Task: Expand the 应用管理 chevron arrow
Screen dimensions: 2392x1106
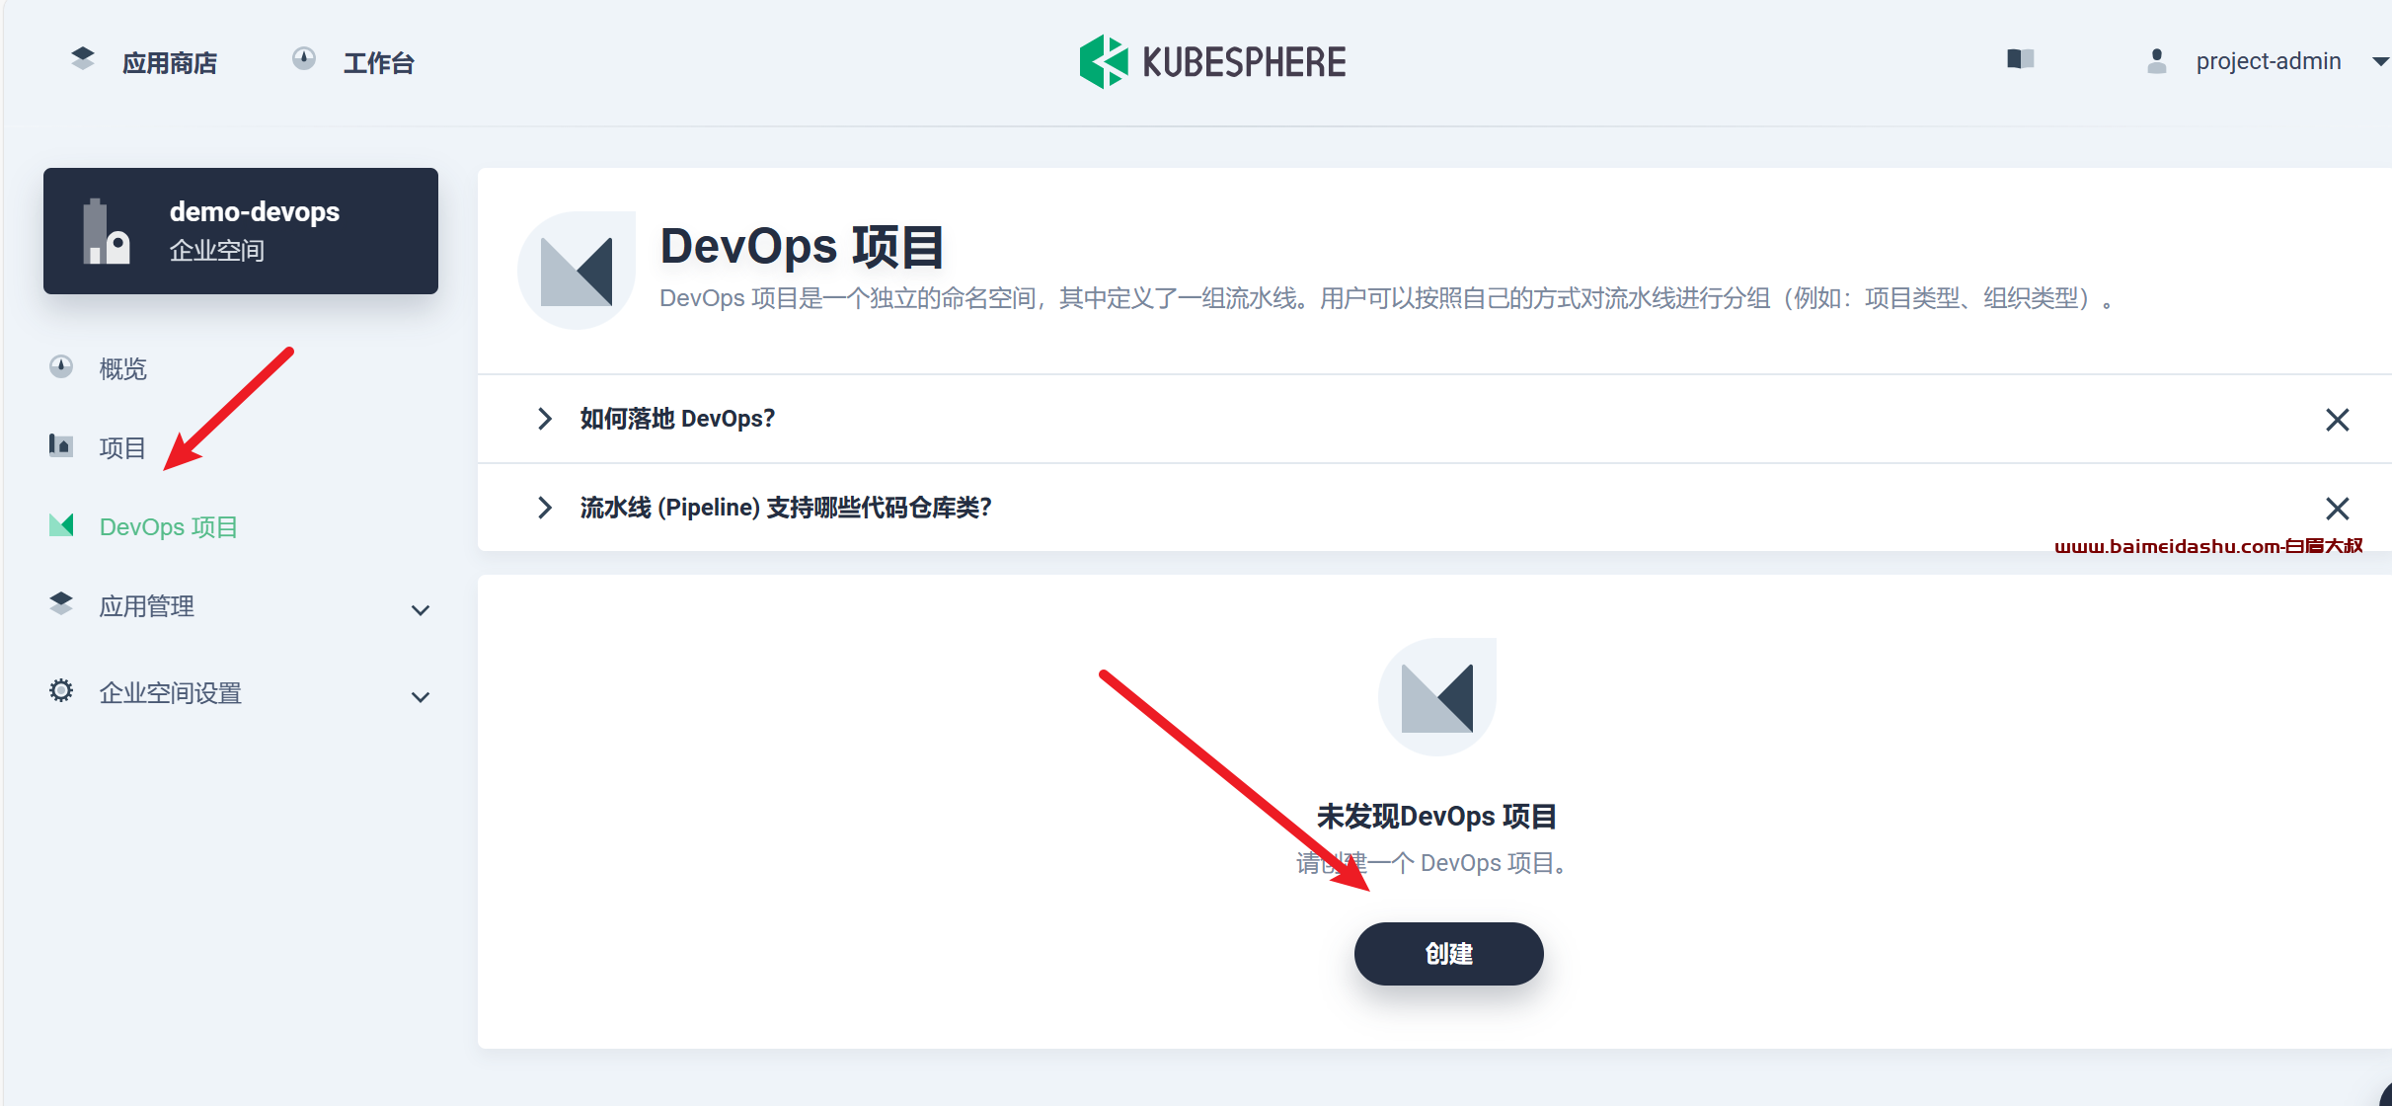Action: (x=421, y=610)
